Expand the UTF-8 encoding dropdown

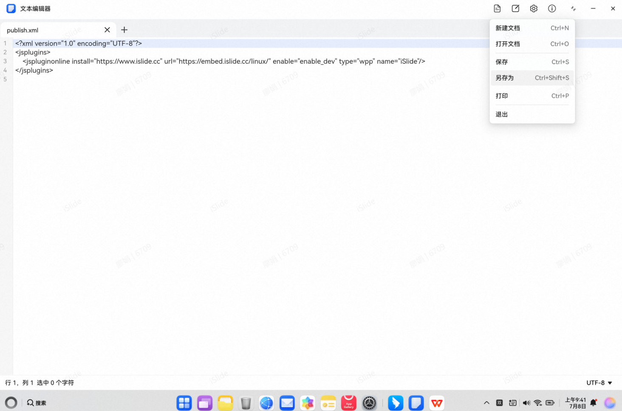point(599,383)
